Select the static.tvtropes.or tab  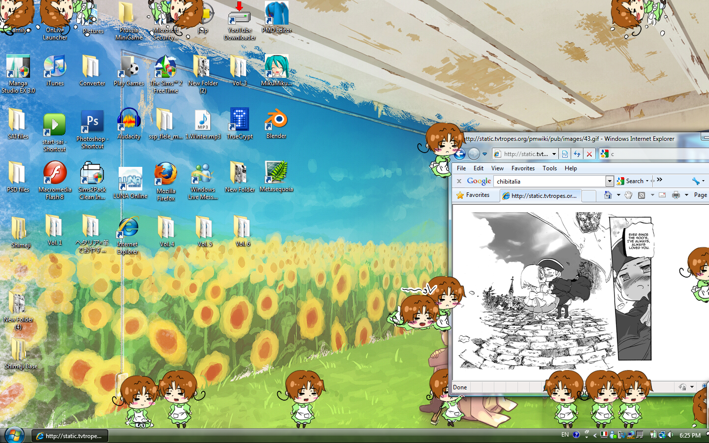point(540,195)
